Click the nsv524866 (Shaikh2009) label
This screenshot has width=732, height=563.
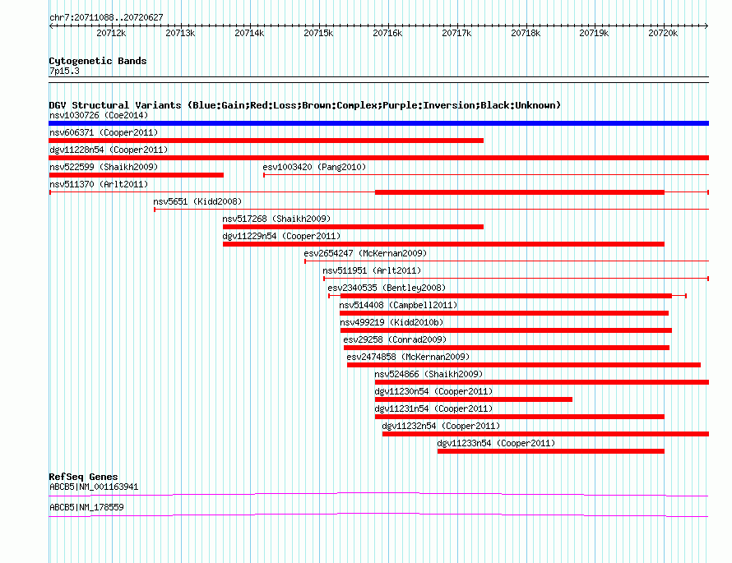[429, 374]
